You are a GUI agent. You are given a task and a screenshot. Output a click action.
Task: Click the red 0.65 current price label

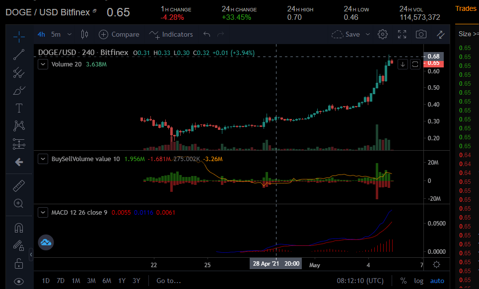[433, 63]
